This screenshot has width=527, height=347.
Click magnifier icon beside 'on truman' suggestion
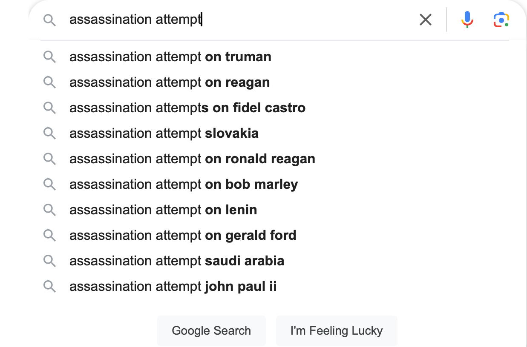(x=50, y=57)
